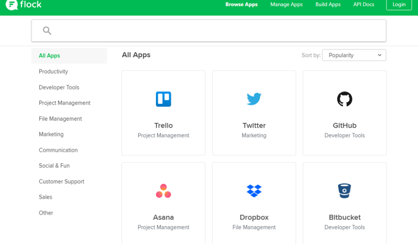Click Project Management label under Trello
This screenshot has height=244, width=418.
163,136
